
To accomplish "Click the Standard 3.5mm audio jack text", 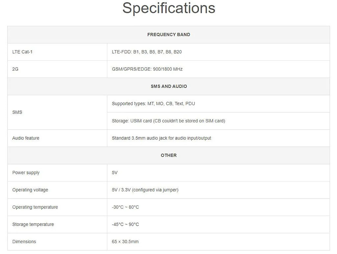I will (161, 138).
